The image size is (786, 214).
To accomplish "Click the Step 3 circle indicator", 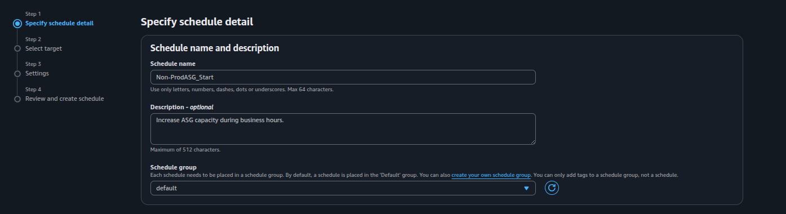I will 17,74.
